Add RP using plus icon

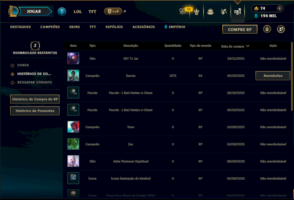pyautogui.click(x=279, y=8)
